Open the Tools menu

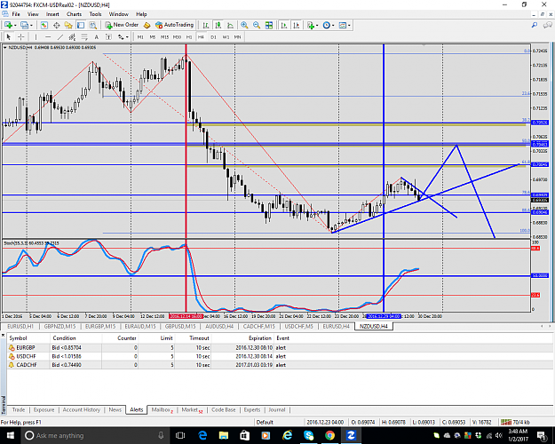pos(95,14)
